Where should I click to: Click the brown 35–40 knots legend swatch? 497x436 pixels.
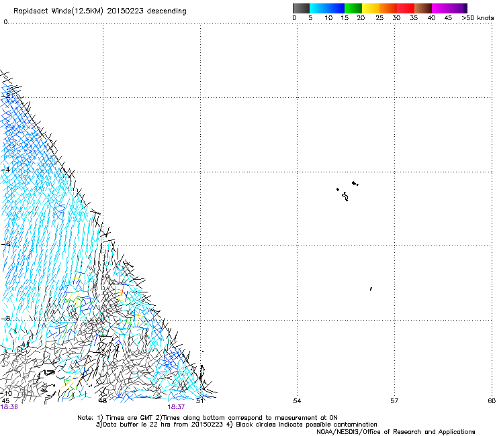coord(423,8)
